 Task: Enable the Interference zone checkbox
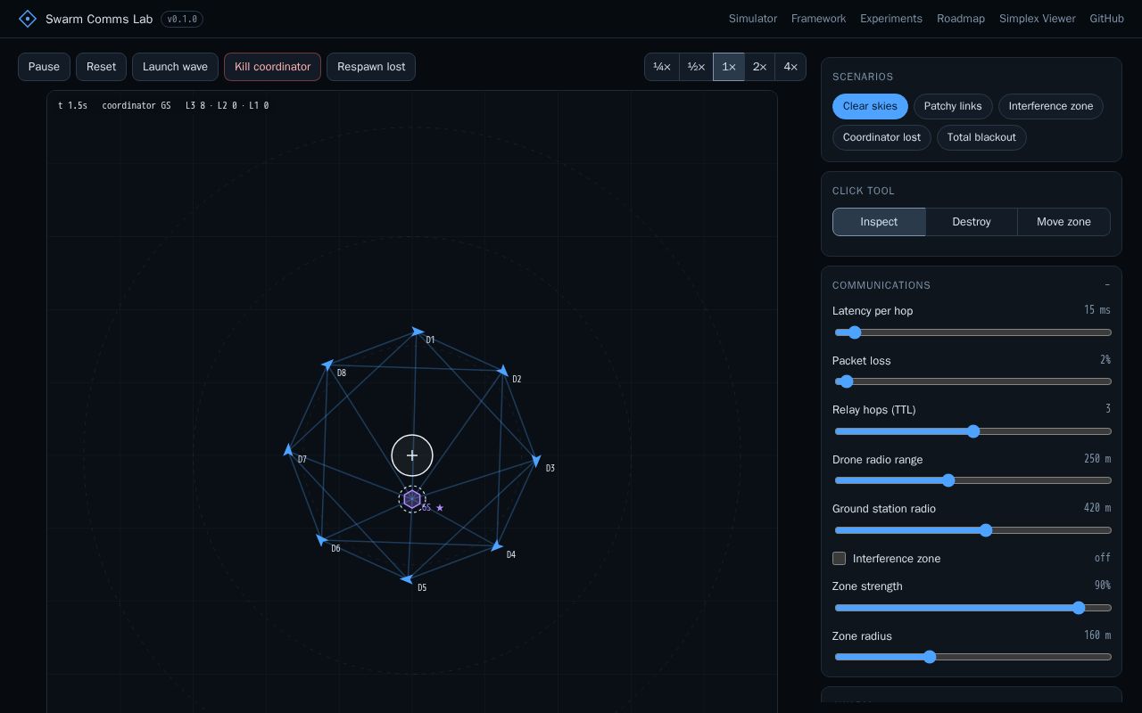click(839, 559)
